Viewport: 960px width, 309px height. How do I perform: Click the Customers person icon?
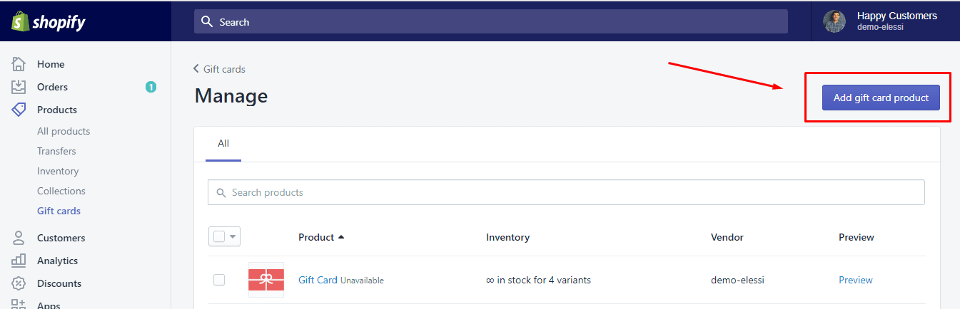(x=19, y=238)
